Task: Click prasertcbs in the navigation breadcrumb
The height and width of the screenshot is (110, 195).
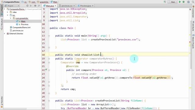Action: tap(43, 2)
